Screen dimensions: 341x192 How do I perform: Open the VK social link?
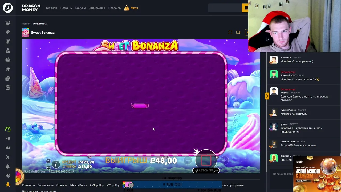(x=8, y=148)
